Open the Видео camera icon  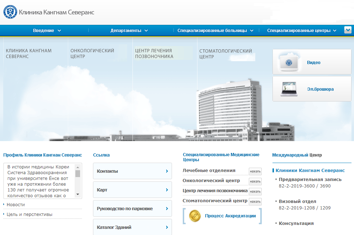click(x=289, y=62)
